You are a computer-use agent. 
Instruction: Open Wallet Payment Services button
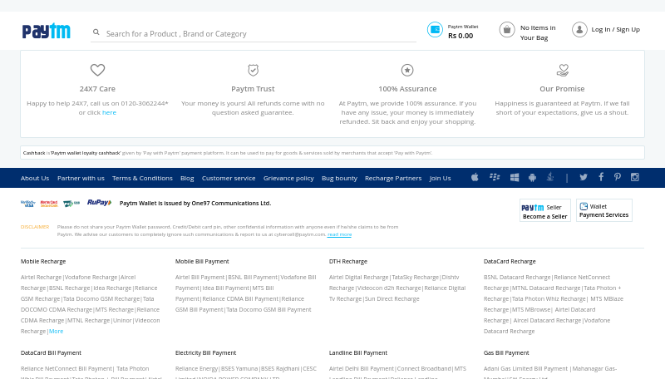pyautogui.click(x=604, y=210)
